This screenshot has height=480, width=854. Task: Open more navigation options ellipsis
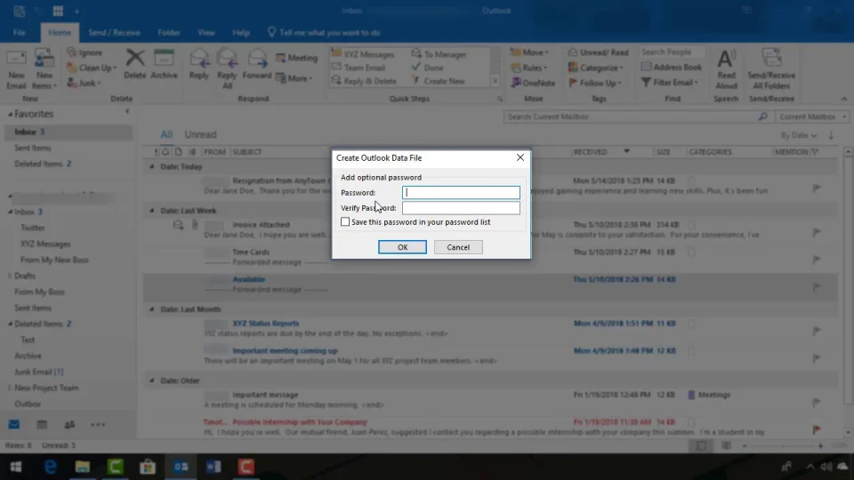click(x=98, y=425)
